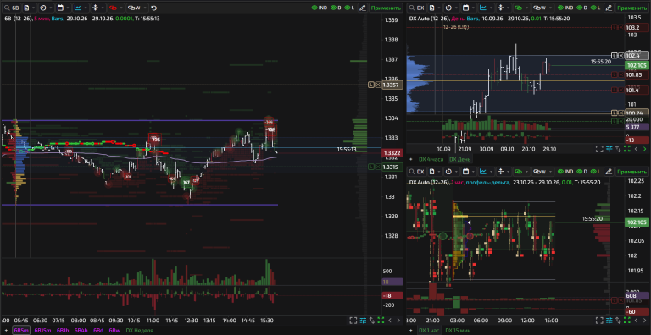Toggle L visibility in bottom-right DX chart
The width and height of the screenshot is (651, 335).
tap(596, 172)
